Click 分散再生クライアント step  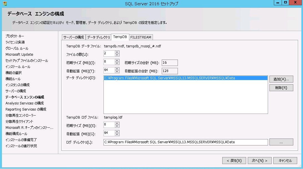point(19,122)
